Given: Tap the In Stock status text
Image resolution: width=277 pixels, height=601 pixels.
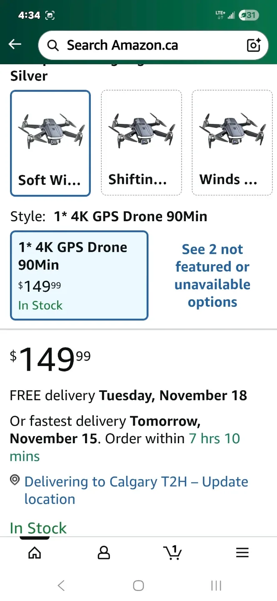Looking at the screenshot, I should point(38,528).
